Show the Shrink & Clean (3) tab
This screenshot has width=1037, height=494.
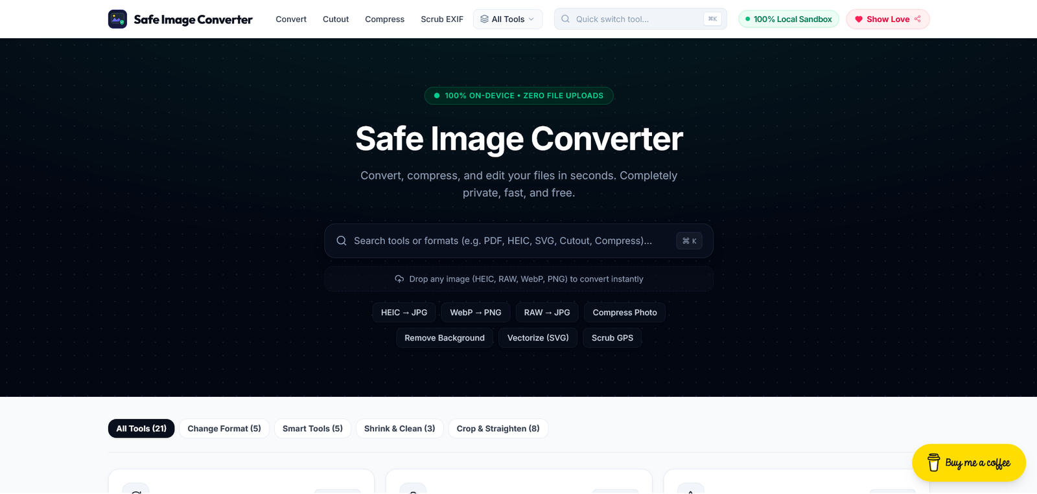(x=399, y=429)
